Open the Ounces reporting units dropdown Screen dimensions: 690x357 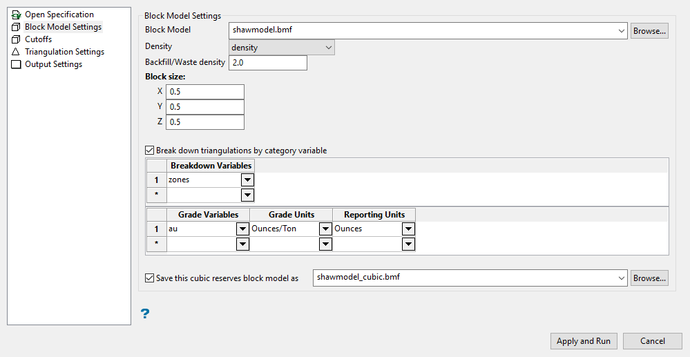tap(408, 229)
